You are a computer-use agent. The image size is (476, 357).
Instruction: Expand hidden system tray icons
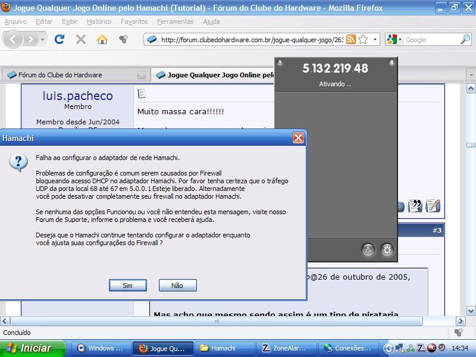[x=388, y=348]
